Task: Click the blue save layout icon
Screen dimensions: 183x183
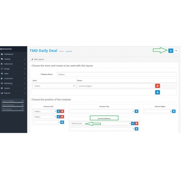Action: pos(171,51)
